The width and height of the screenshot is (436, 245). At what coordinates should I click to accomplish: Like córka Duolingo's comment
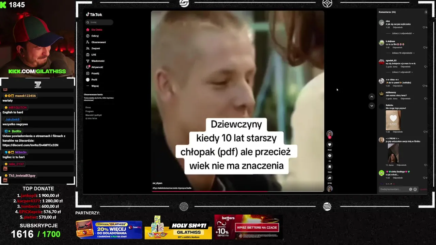click(424, 178)
